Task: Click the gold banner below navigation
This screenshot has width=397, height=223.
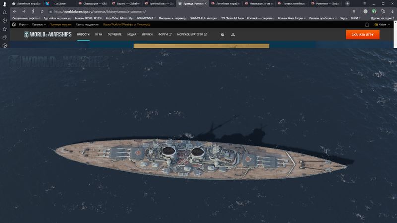Action: tap(201, 46)
